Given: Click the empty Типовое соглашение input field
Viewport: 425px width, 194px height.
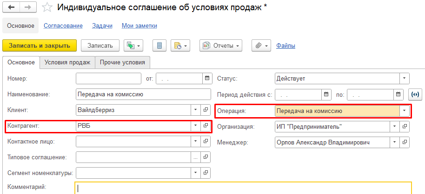Looking at the screenshot, I should coord(133,157).
